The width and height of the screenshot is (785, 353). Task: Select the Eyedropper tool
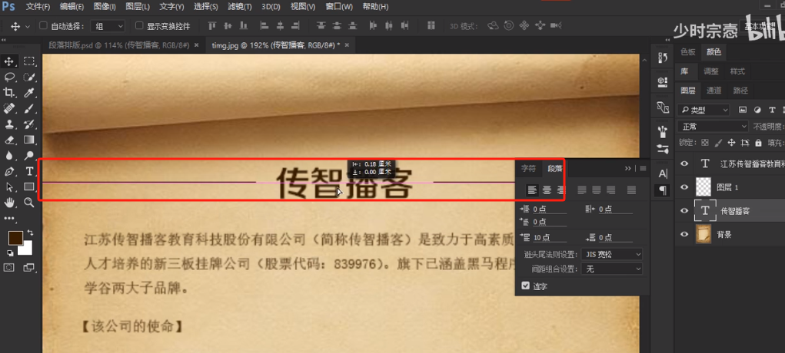coord(29,93)
